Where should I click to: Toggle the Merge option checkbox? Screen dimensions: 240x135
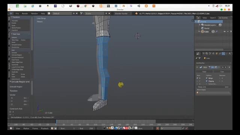(x=207, y=78)
